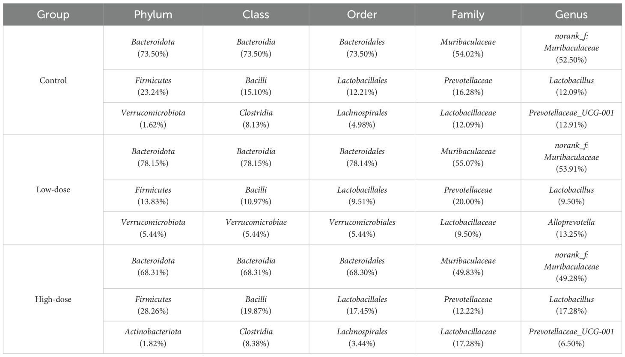
Task: Click the Group column header
Action: (53, 15)
